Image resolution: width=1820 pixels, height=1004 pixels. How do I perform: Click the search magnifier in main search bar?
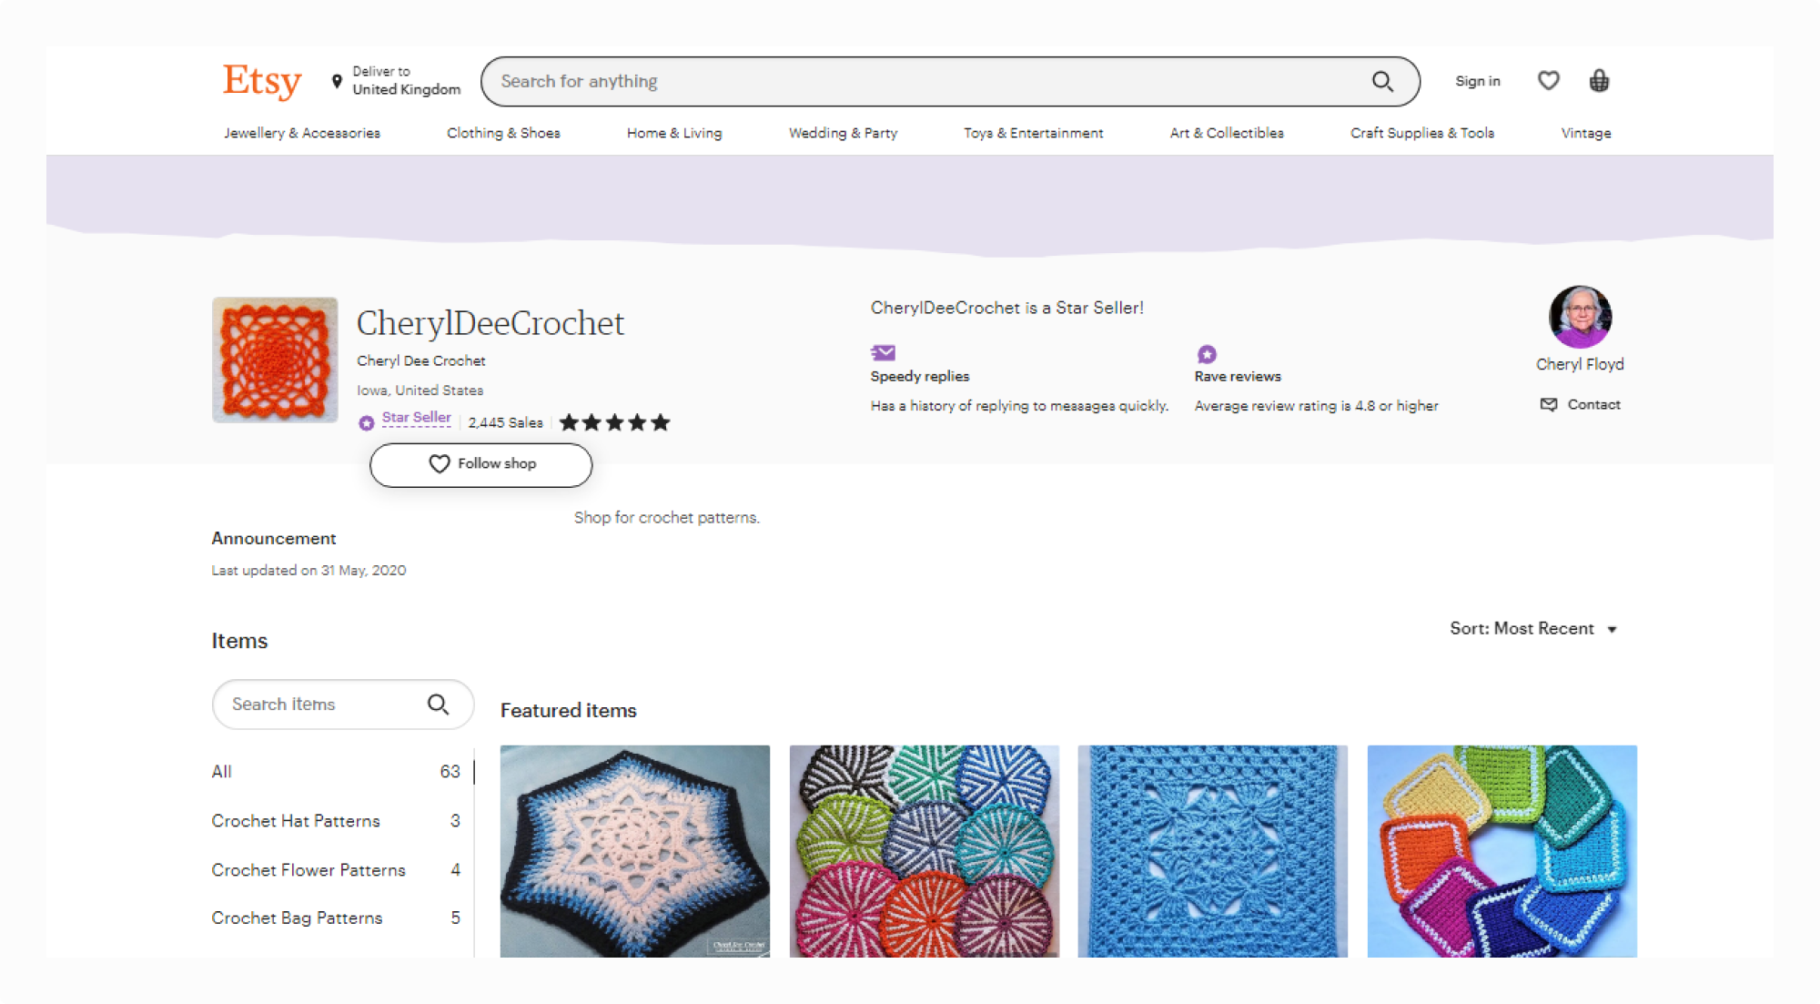[1382, 81]
